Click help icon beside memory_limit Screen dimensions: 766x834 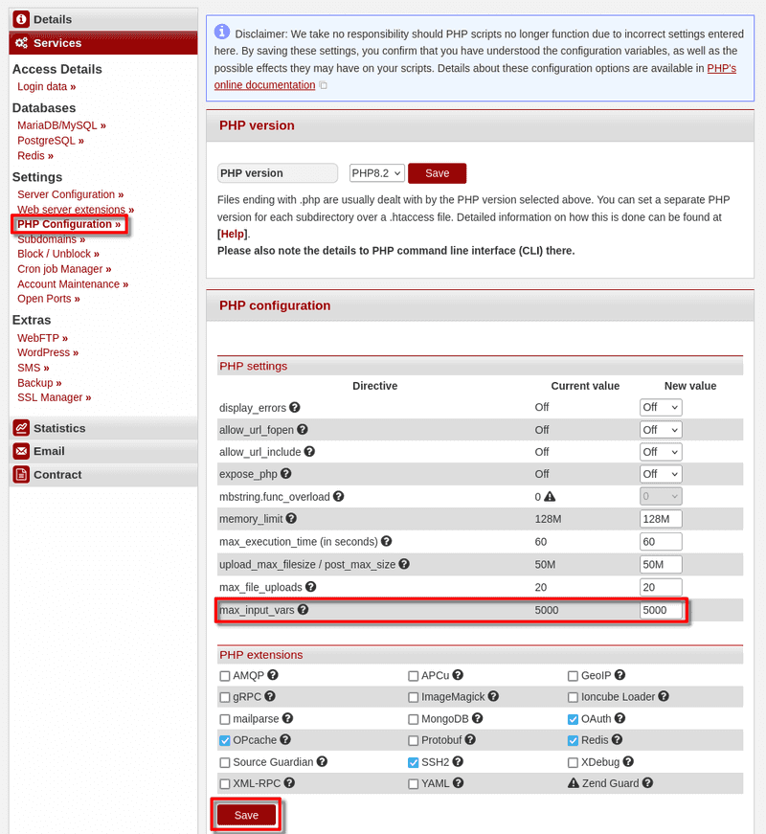pyautogui.click(x=291, y=519)
